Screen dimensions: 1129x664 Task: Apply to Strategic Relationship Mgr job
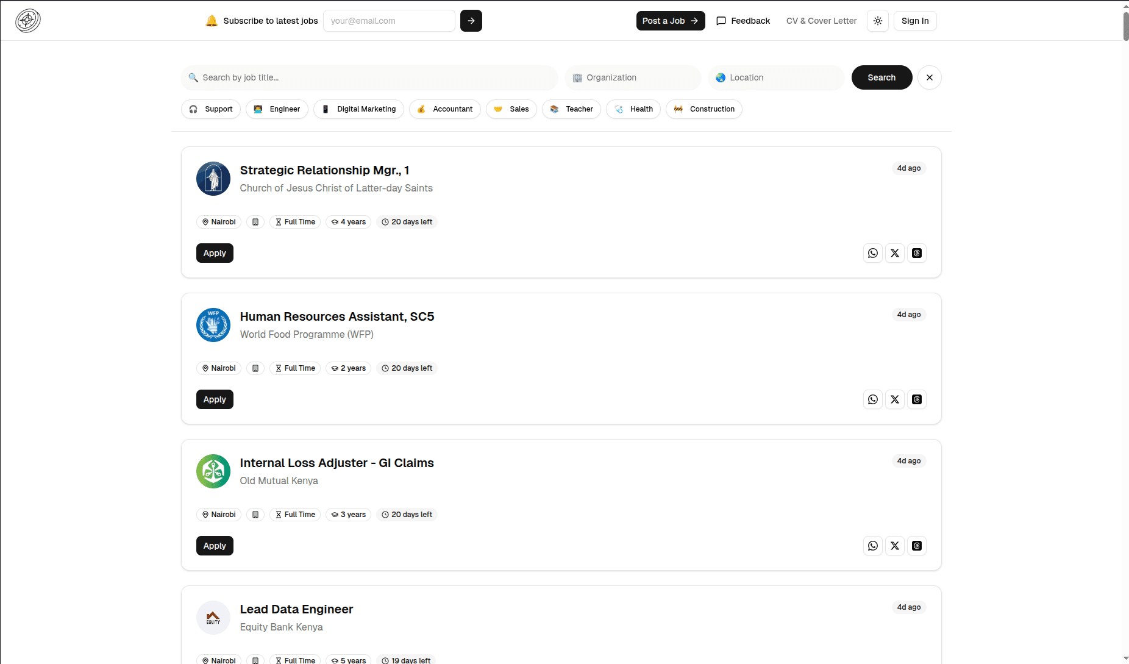[x=215, y=253]
